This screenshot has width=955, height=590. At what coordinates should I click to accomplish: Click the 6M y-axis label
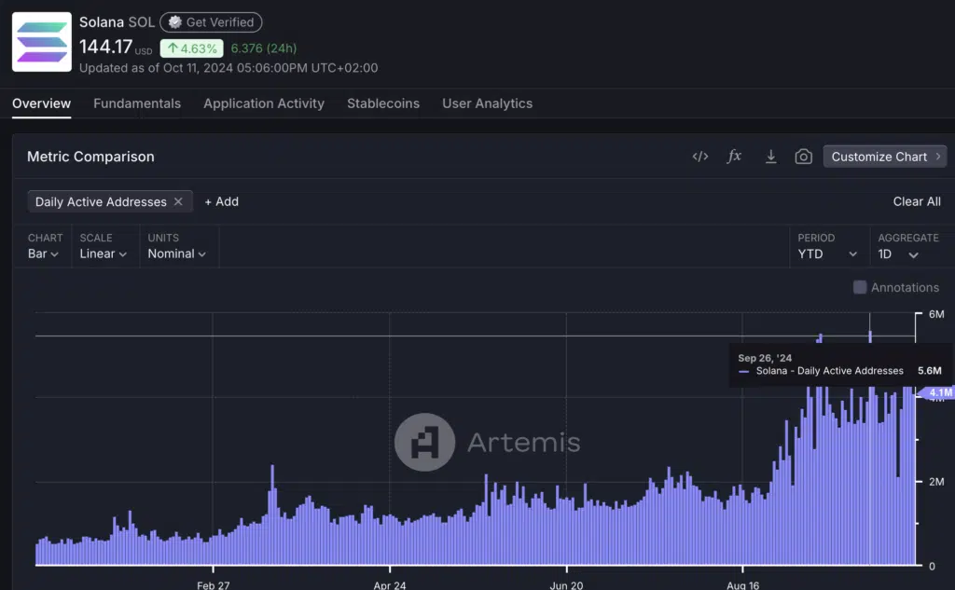point(936,314)
